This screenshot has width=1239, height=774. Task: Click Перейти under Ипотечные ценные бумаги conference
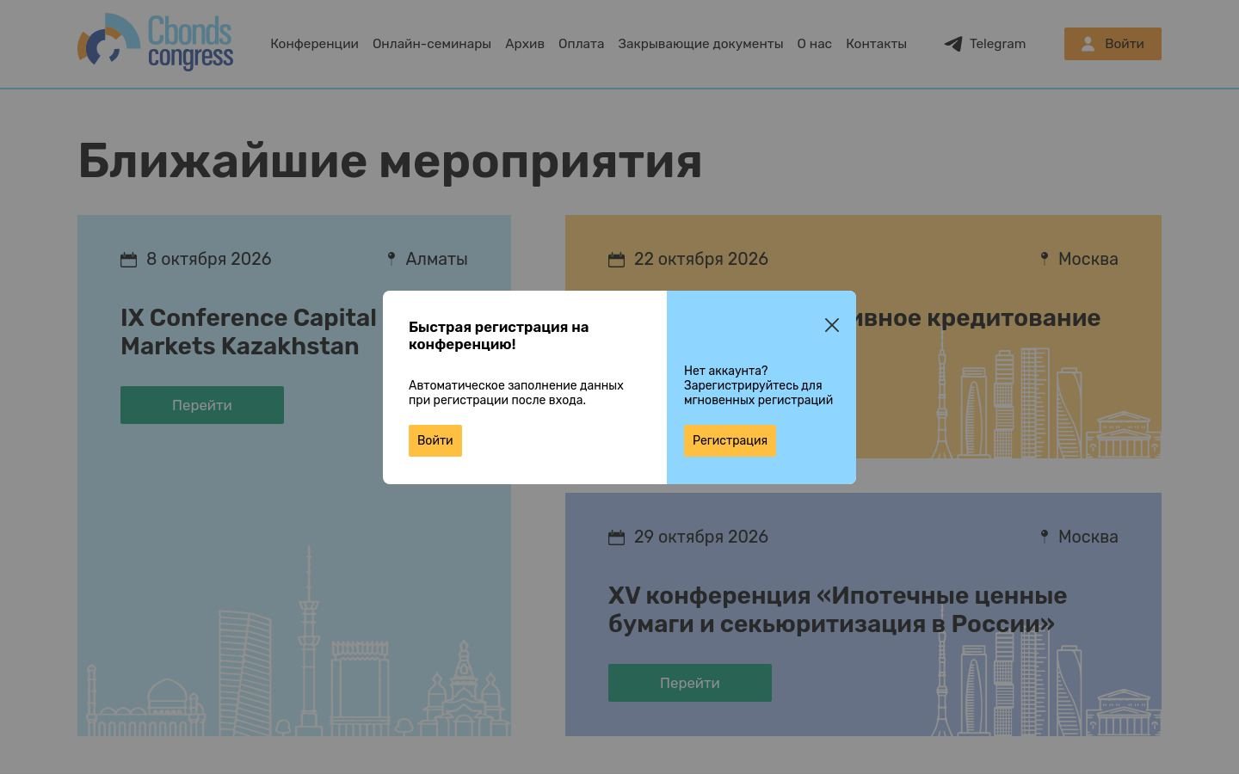690,683
